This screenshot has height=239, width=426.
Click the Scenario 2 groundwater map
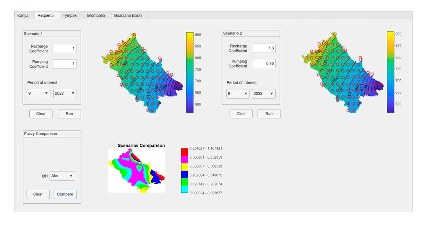(x=343, y=72)
